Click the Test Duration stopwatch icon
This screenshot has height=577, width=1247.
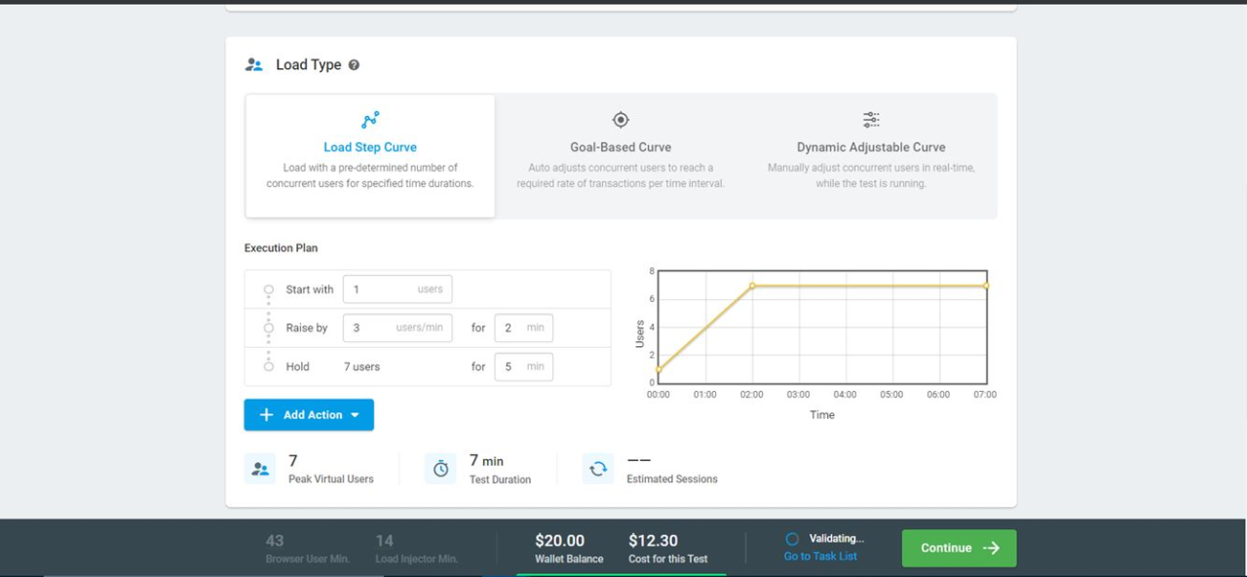[x=440, y=469]
